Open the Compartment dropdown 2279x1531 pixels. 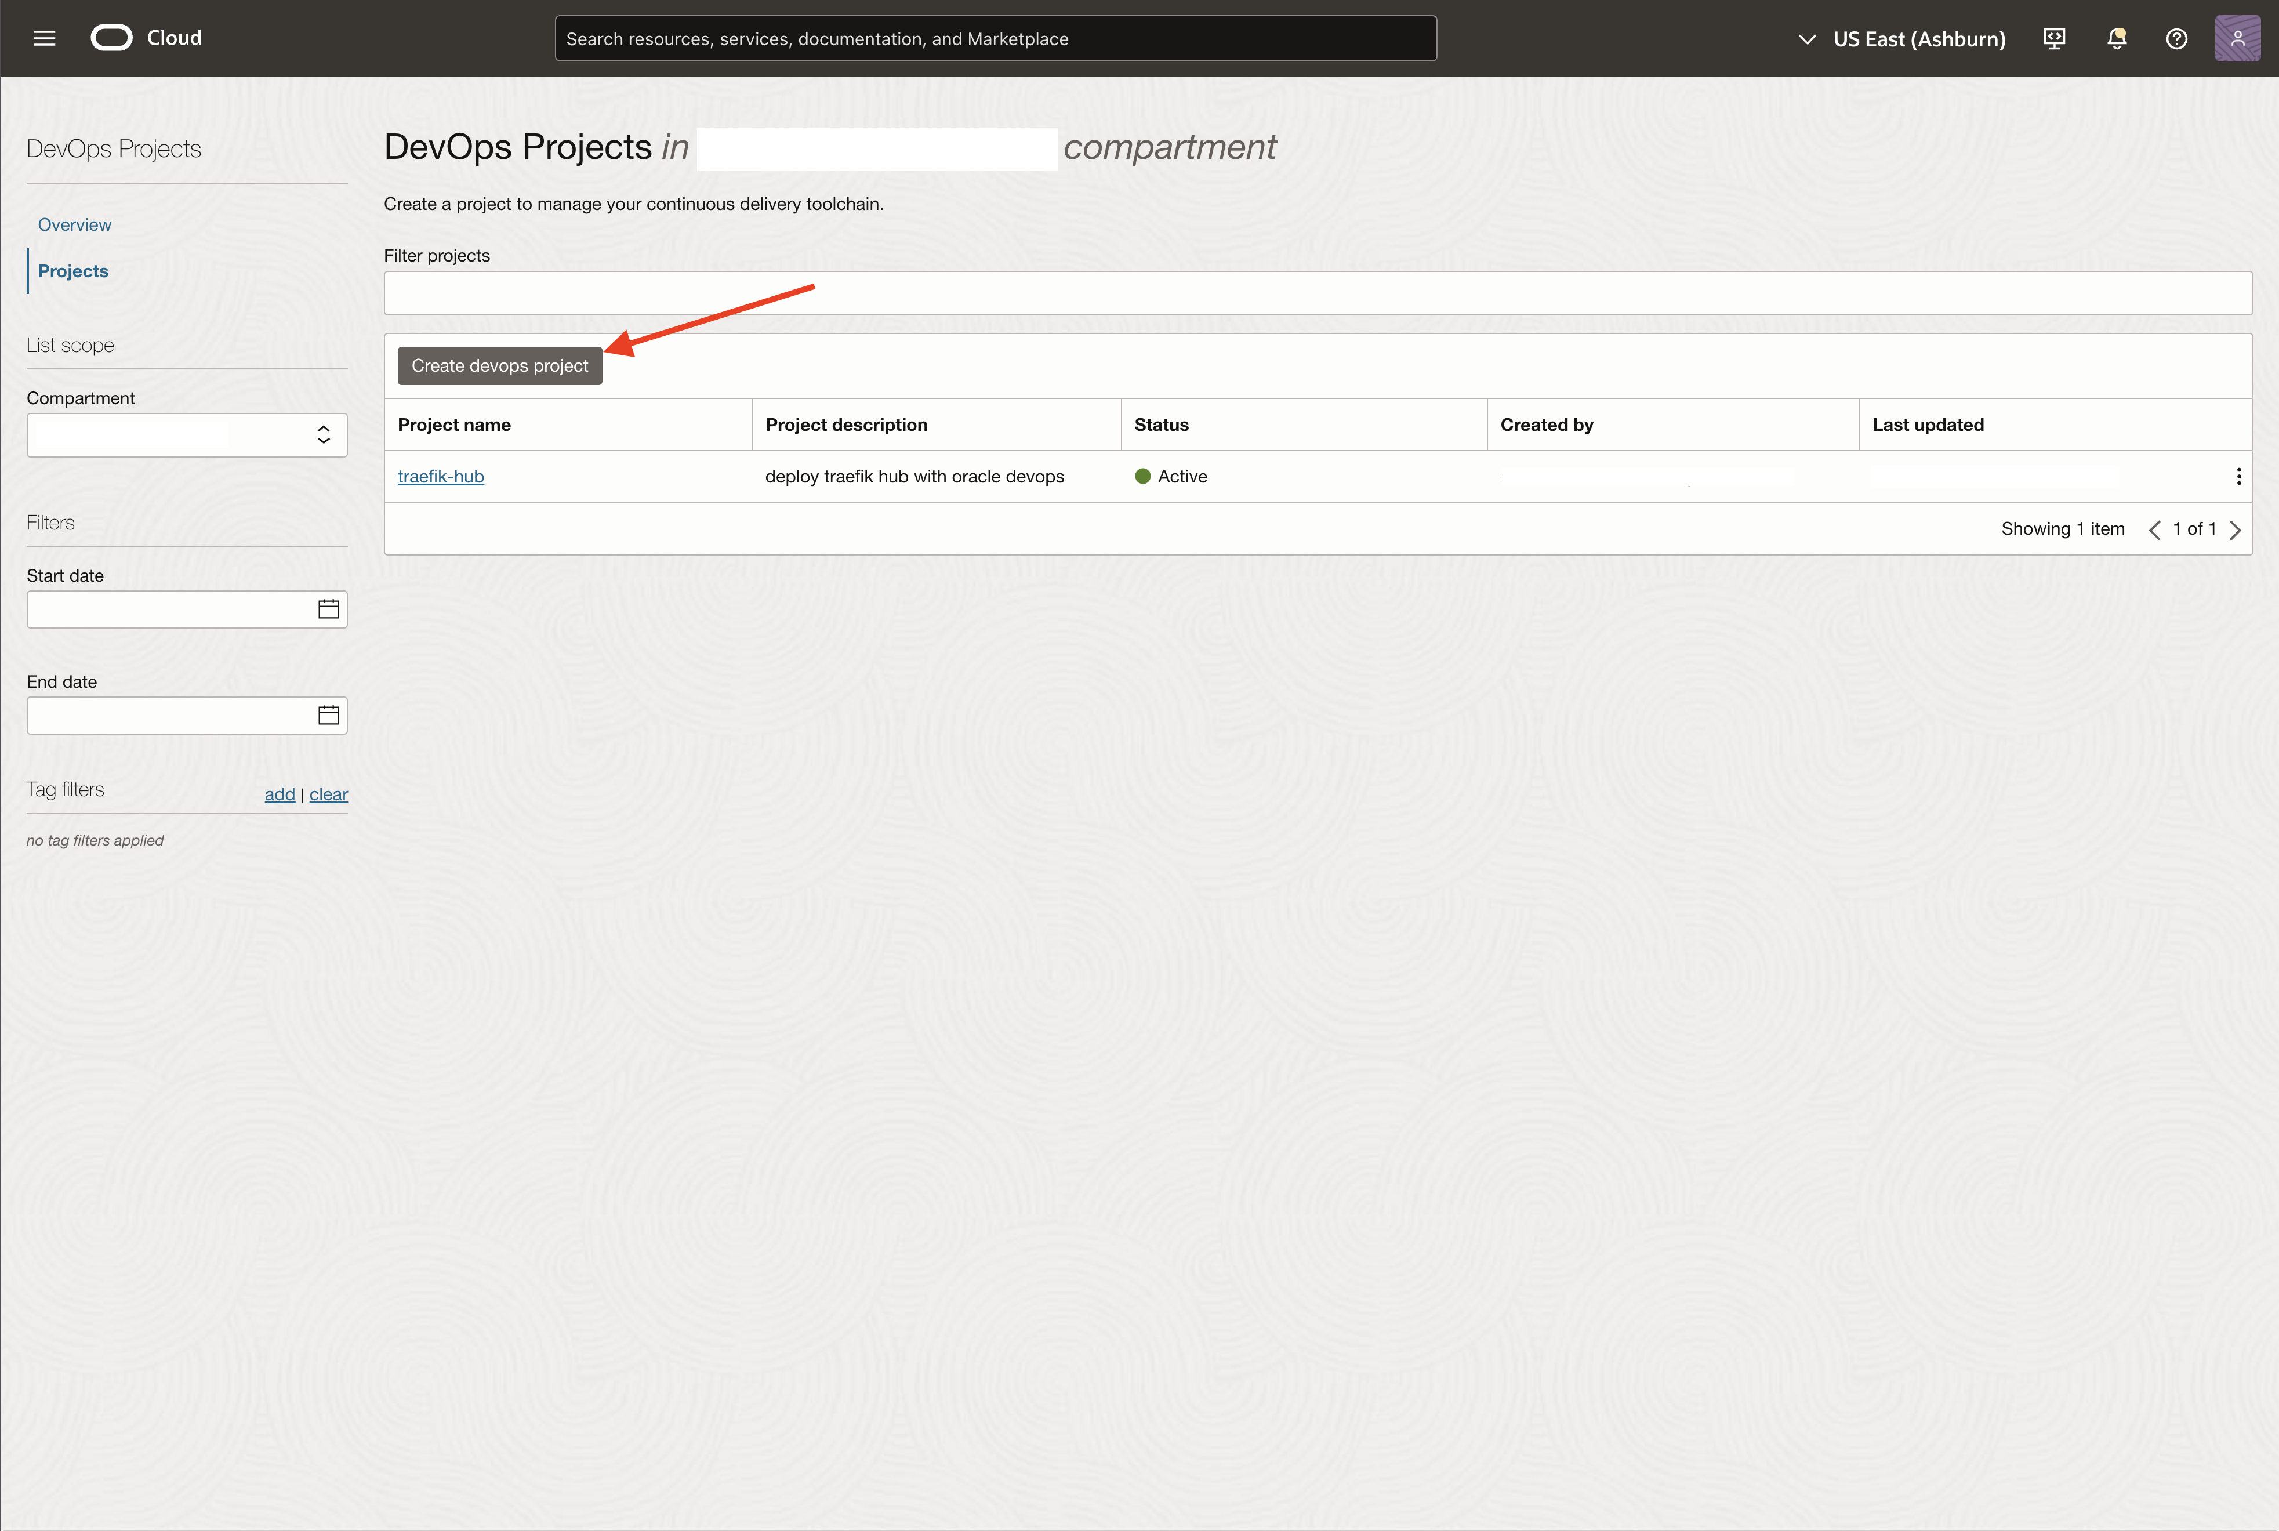pyautogui.click(x=187, y=436)
